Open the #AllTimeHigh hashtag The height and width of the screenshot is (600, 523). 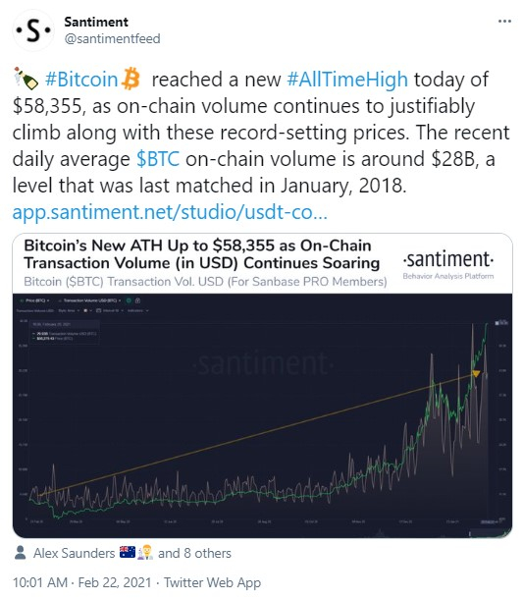[x=347, y=80]
